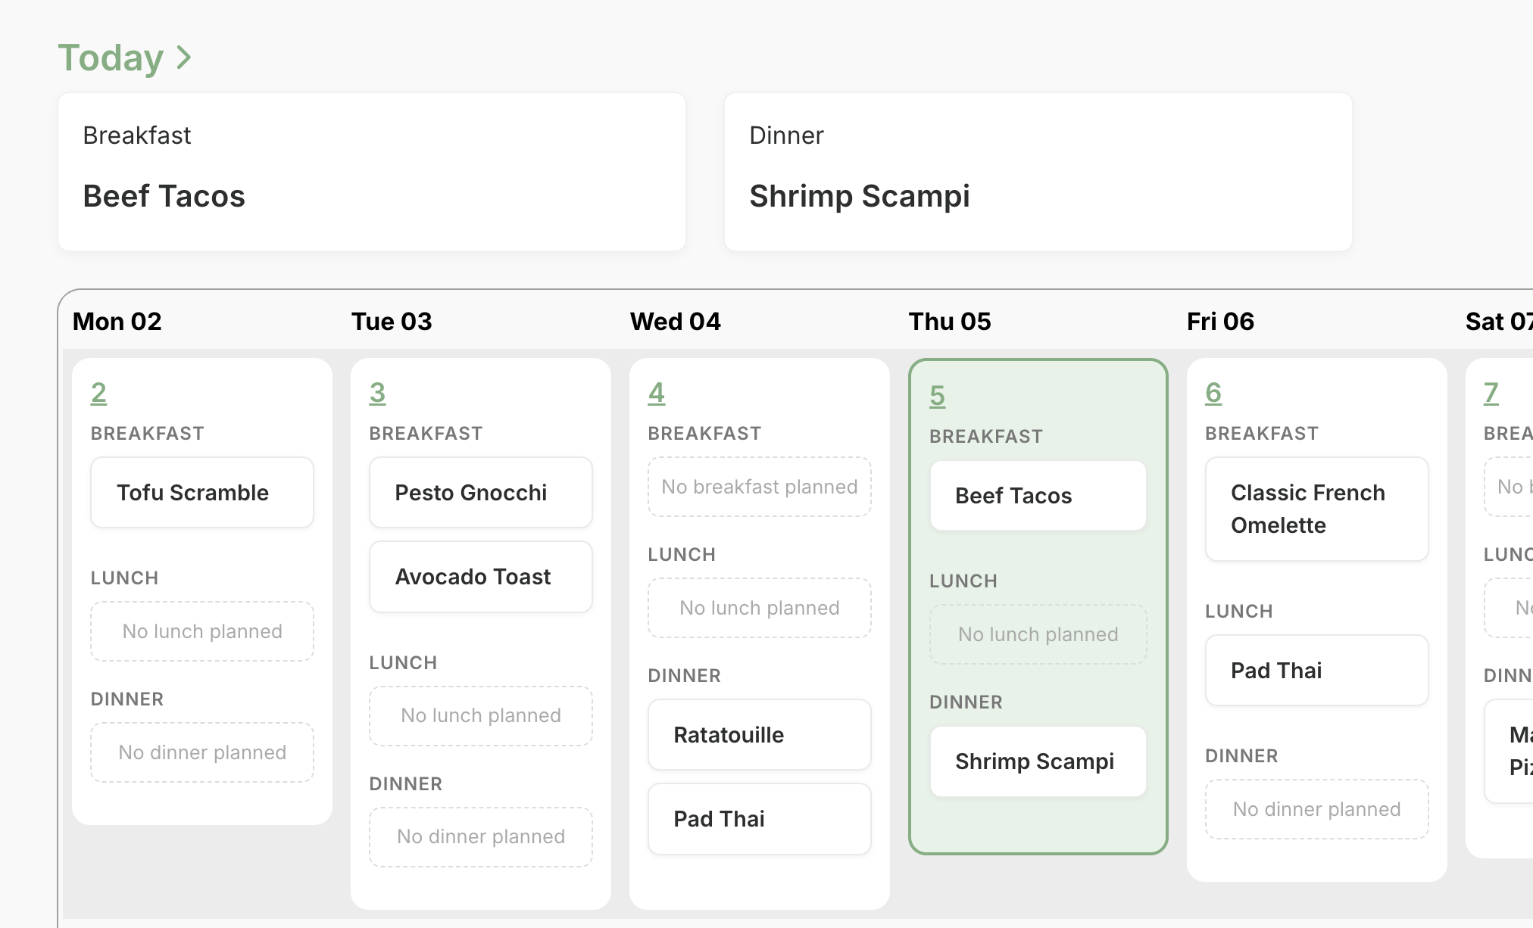Open day 5 link on Thursday
Viewport: 1533px width, 928px height.
tap(937, 396)
